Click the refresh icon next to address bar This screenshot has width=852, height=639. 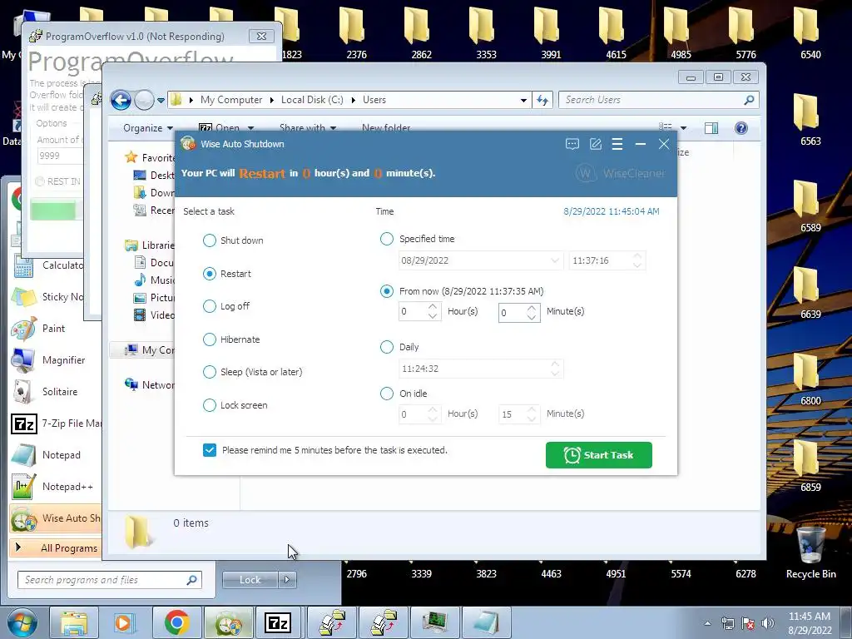click(x=542, y=100)
